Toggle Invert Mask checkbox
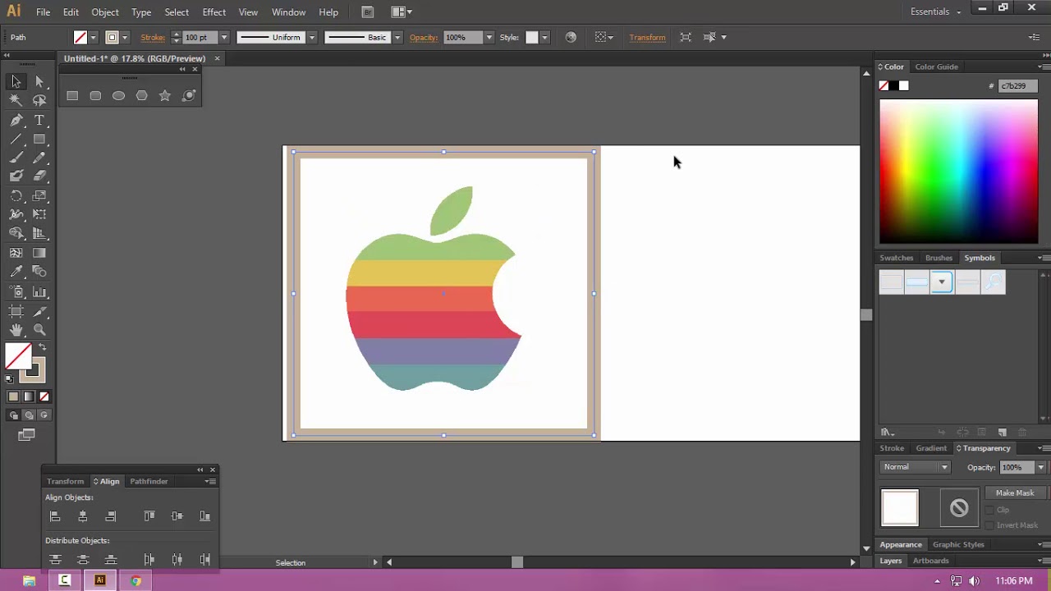Screen dimensions: 1051x591 pos(989,525)
